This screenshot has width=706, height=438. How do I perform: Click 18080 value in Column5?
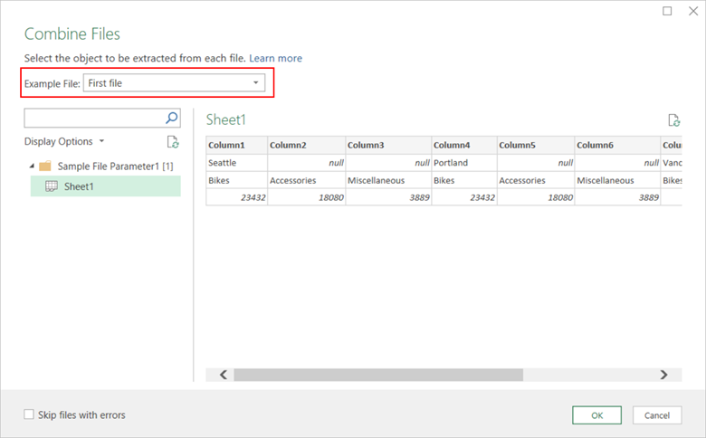coord(536,197)
